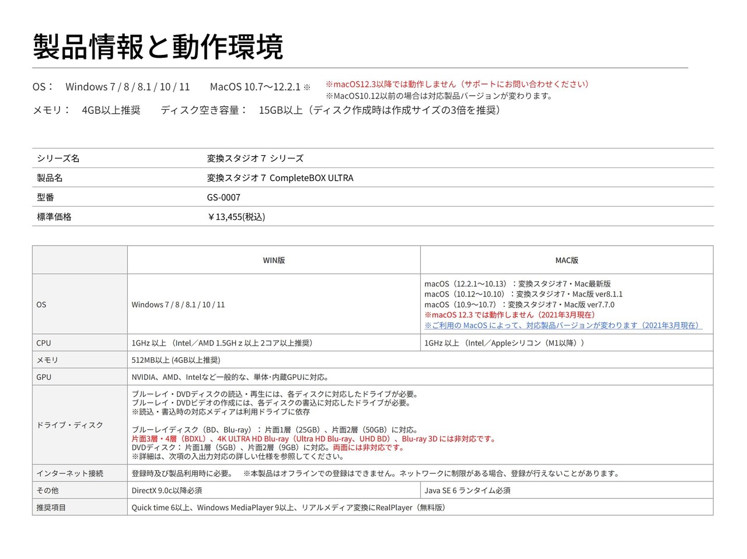Viewport: 747px width, 559px height.
Task: Select the シリーズ名 row label
Action: (58, 158)
